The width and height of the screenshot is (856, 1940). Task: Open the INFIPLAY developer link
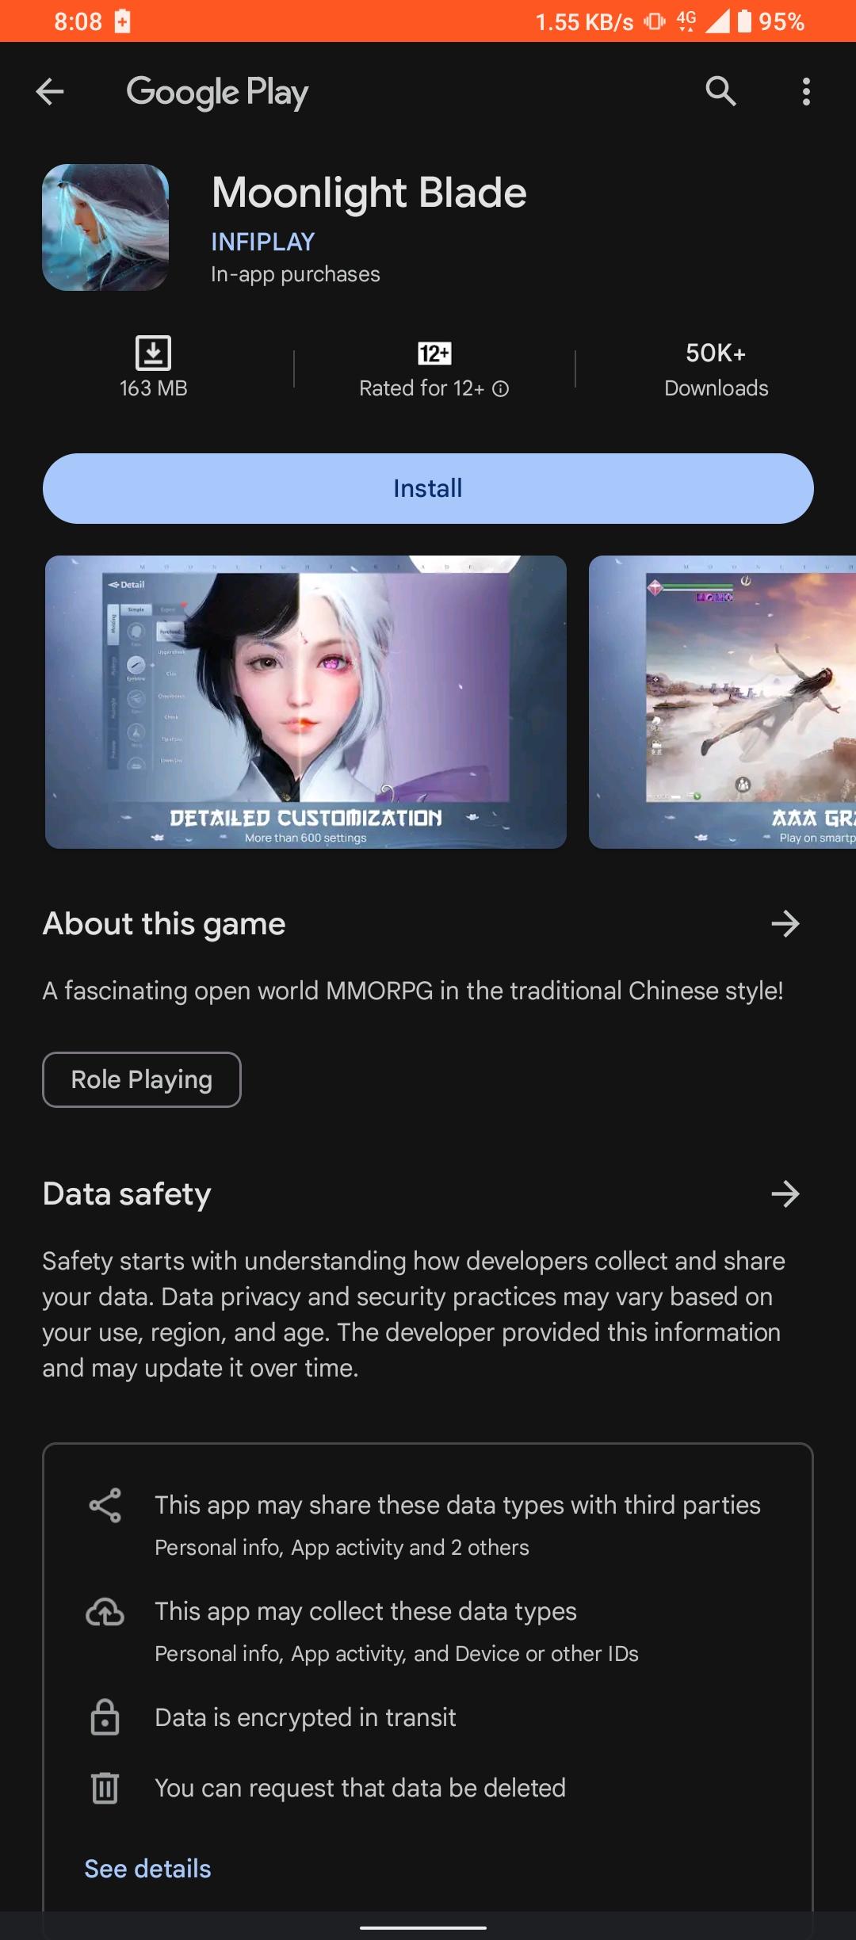[263, 242]
